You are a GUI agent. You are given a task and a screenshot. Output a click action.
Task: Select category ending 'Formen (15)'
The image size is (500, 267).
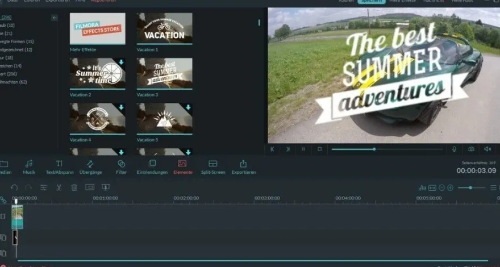(x=17, y=41)
